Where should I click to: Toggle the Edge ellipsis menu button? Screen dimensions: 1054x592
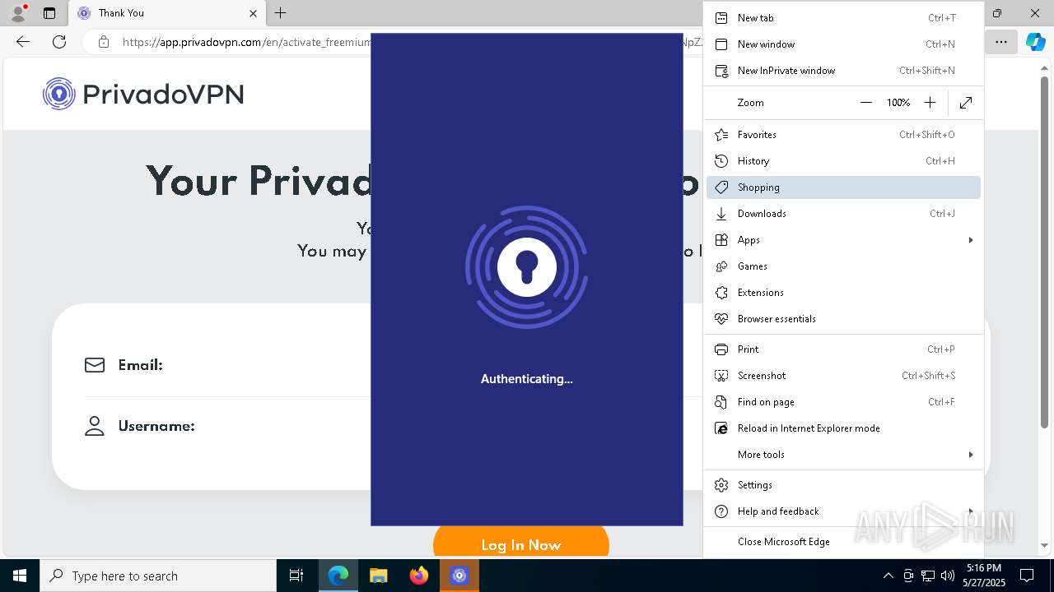pos(1001,42)
